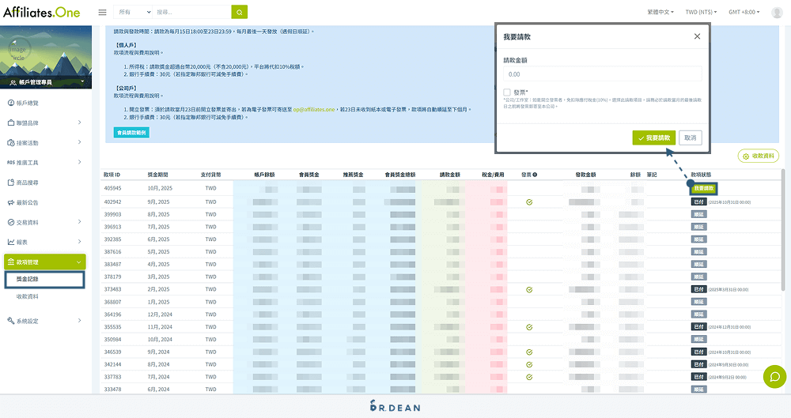
Task: Click the top search text field
Action: (x=191, y=12)
